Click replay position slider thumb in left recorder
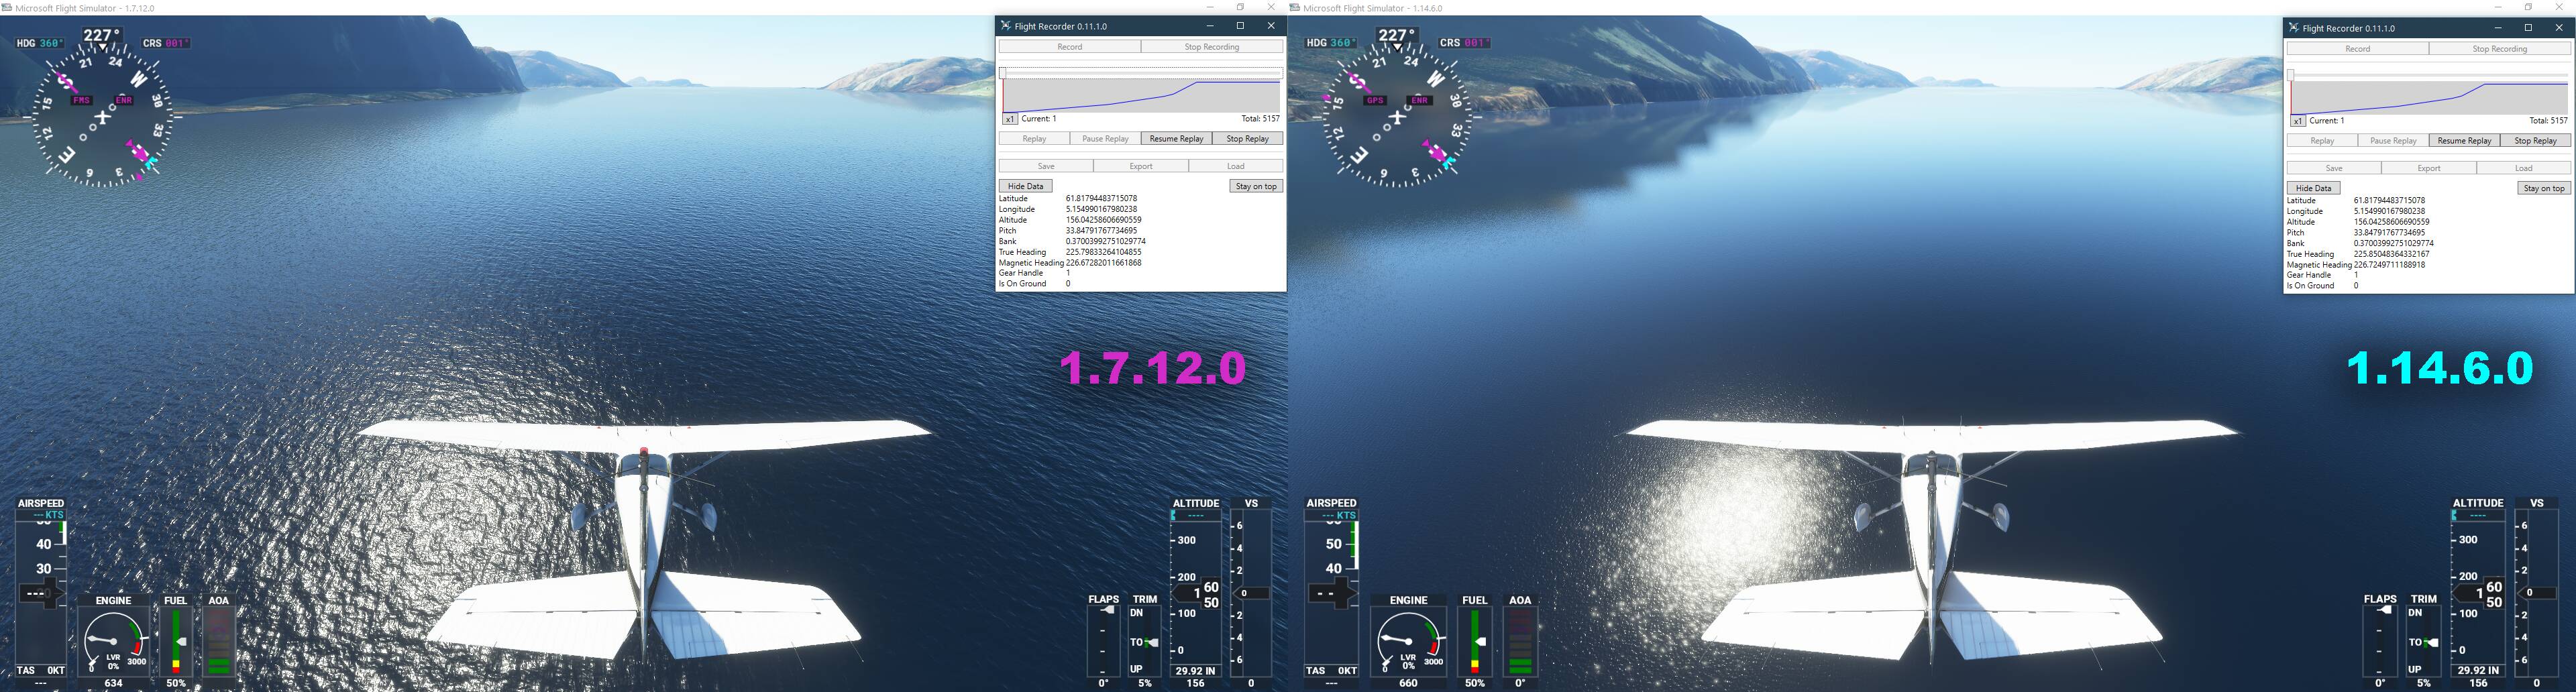This screenshot has width=2576, height=692. click(x=1003, y=73)
